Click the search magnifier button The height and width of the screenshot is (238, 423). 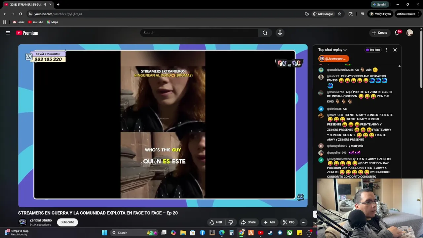(x=265, y=33)
